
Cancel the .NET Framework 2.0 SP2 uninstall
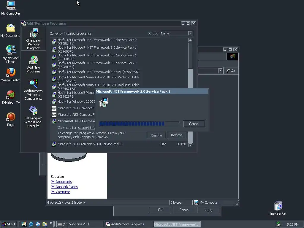(194, 124)
